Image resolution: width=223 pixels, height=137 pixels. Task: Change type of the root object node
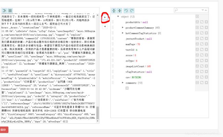(197, 16)
